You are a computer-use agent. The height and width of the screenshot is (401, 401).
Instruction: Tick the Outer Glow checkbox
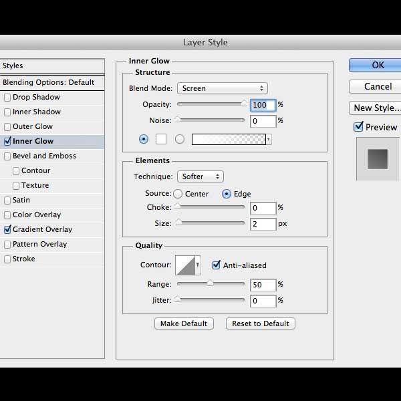(x=7, y=127)
